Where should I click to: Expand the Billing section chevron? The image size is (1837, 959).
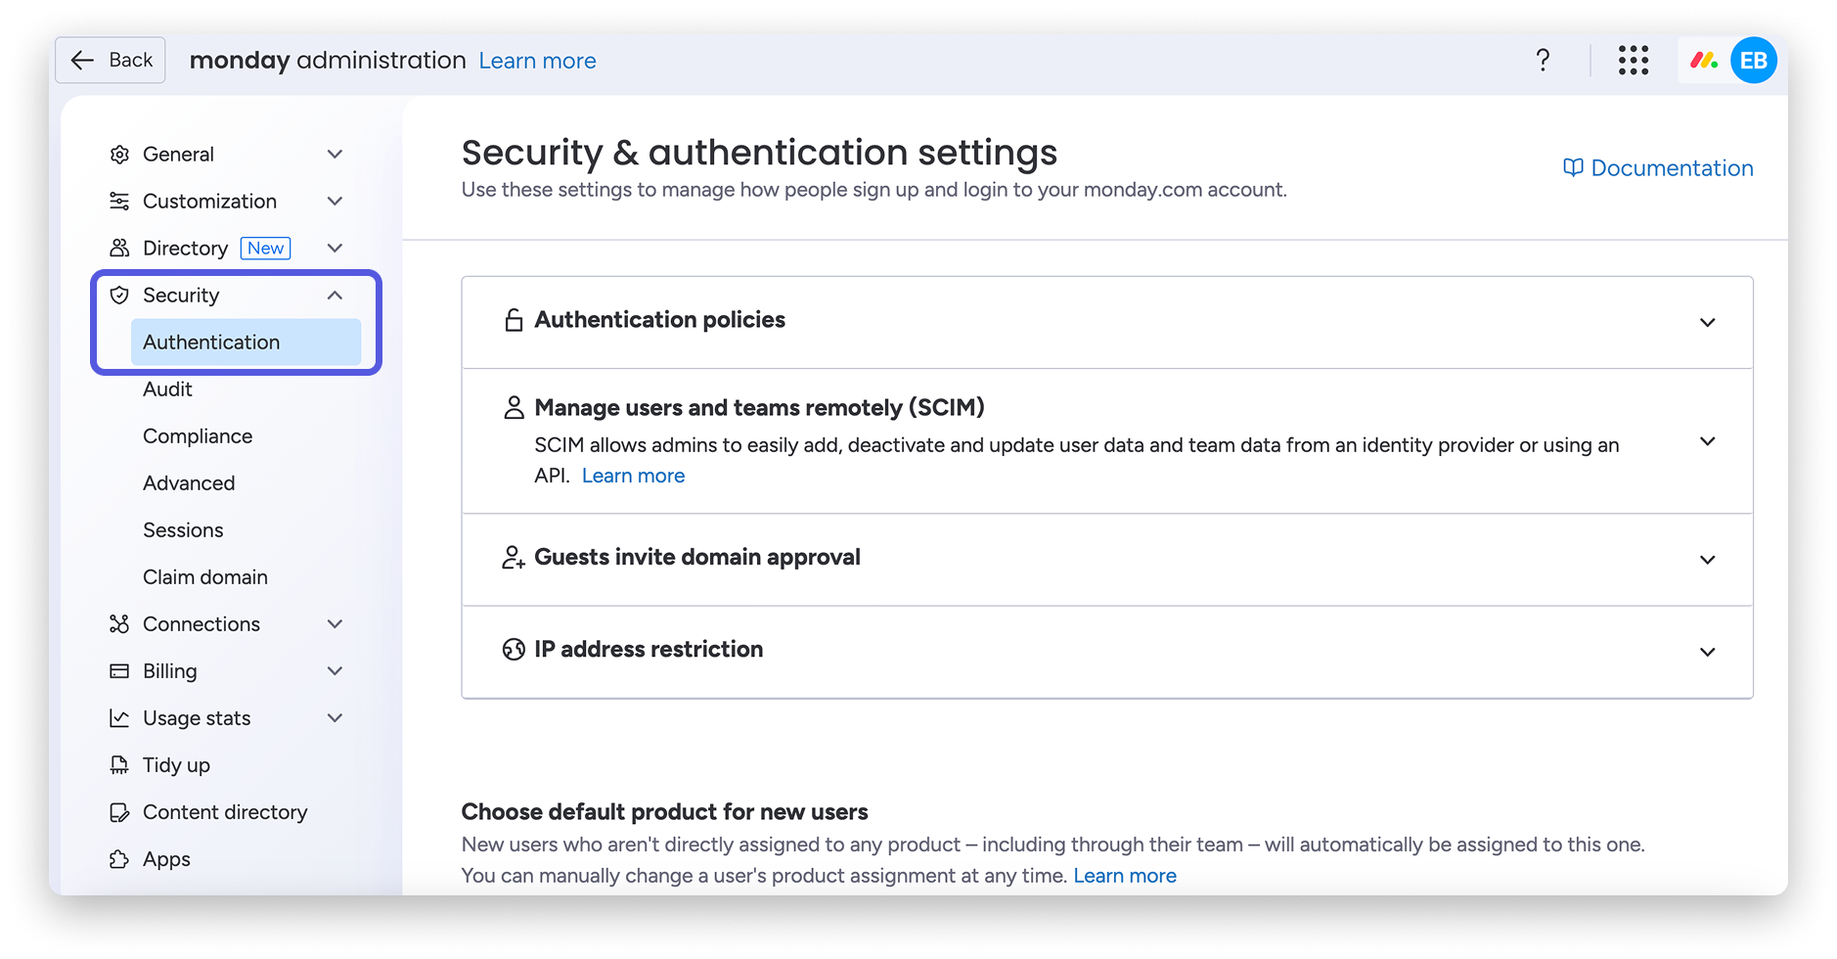335,671
